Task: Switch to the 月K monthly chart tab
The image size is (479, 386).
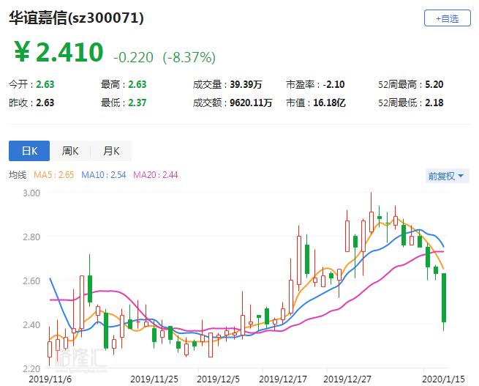Action: pos(111,151)
